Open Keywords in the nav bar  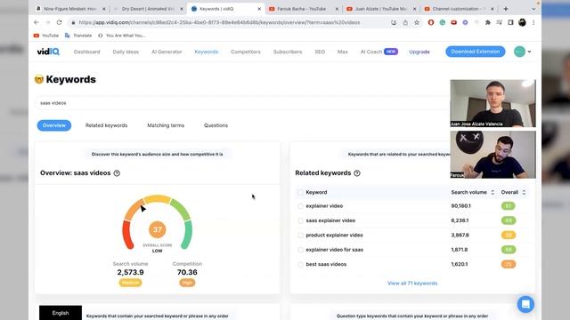coord(206,52)
